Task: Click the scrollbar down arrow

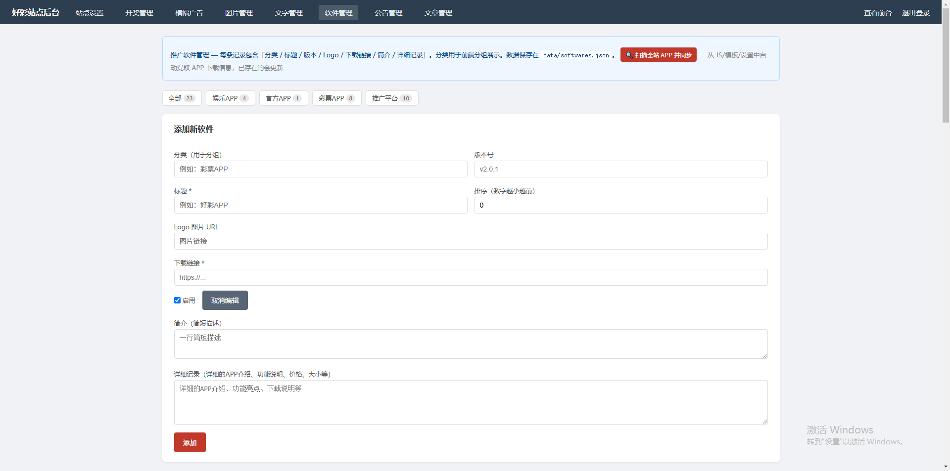Action: click(946, 467)
